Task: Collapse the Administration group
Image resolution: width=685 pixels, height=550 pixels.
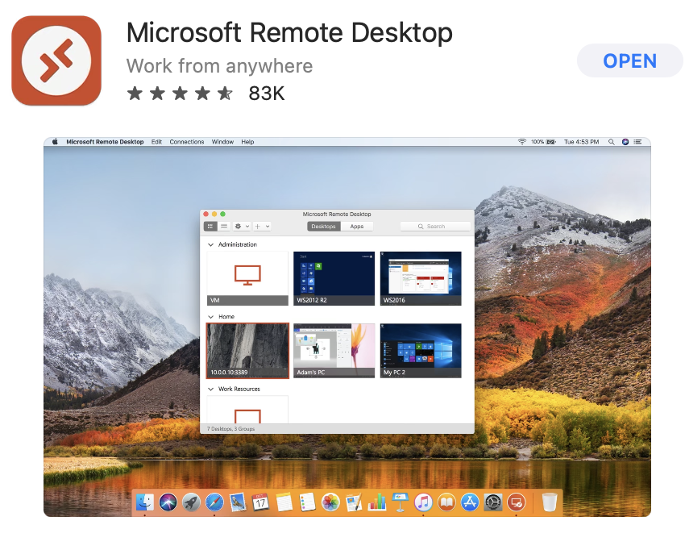Action: click(x=213, y=244)
